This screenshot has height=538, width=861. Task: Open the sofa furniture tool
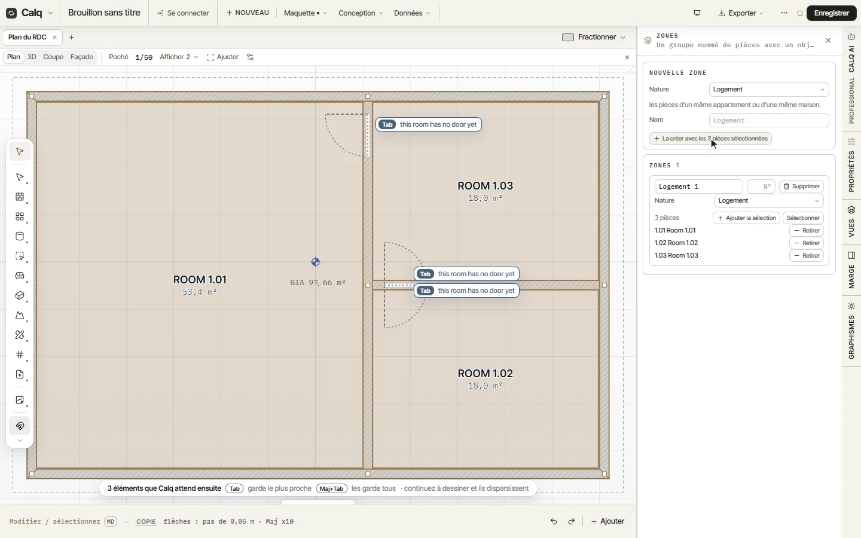point(20,276)
